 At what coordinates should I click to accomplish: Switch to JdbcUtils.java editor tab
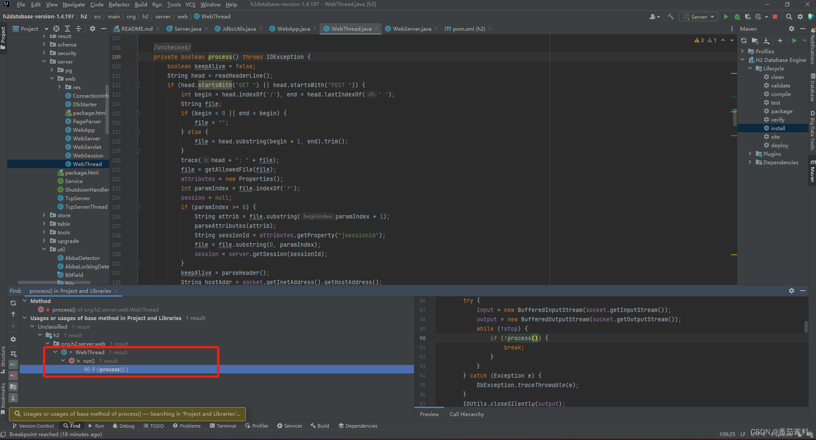point(239,29)
